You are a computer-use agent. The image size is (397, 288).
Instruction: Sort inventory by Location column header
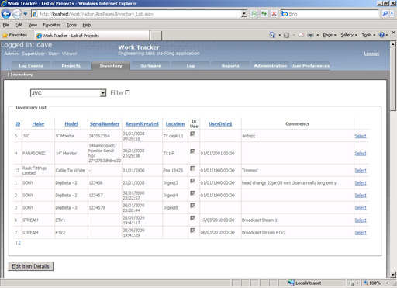[x=175, y=123]
